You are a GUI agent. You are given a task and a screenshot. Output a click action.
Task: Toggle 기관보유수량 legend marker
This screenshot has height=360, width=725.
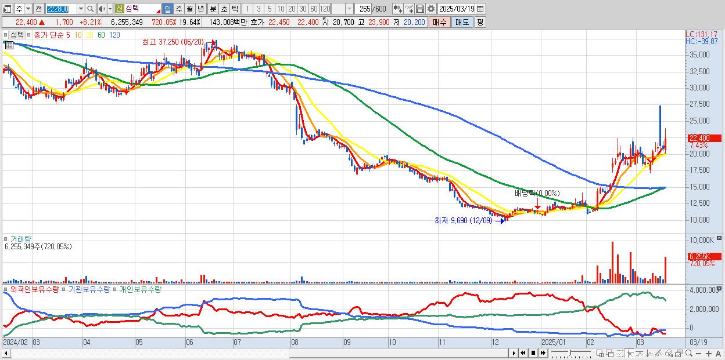tap(64, 288)
